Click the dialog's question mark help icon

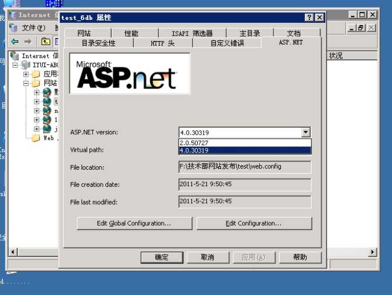(x=309, y=17)
